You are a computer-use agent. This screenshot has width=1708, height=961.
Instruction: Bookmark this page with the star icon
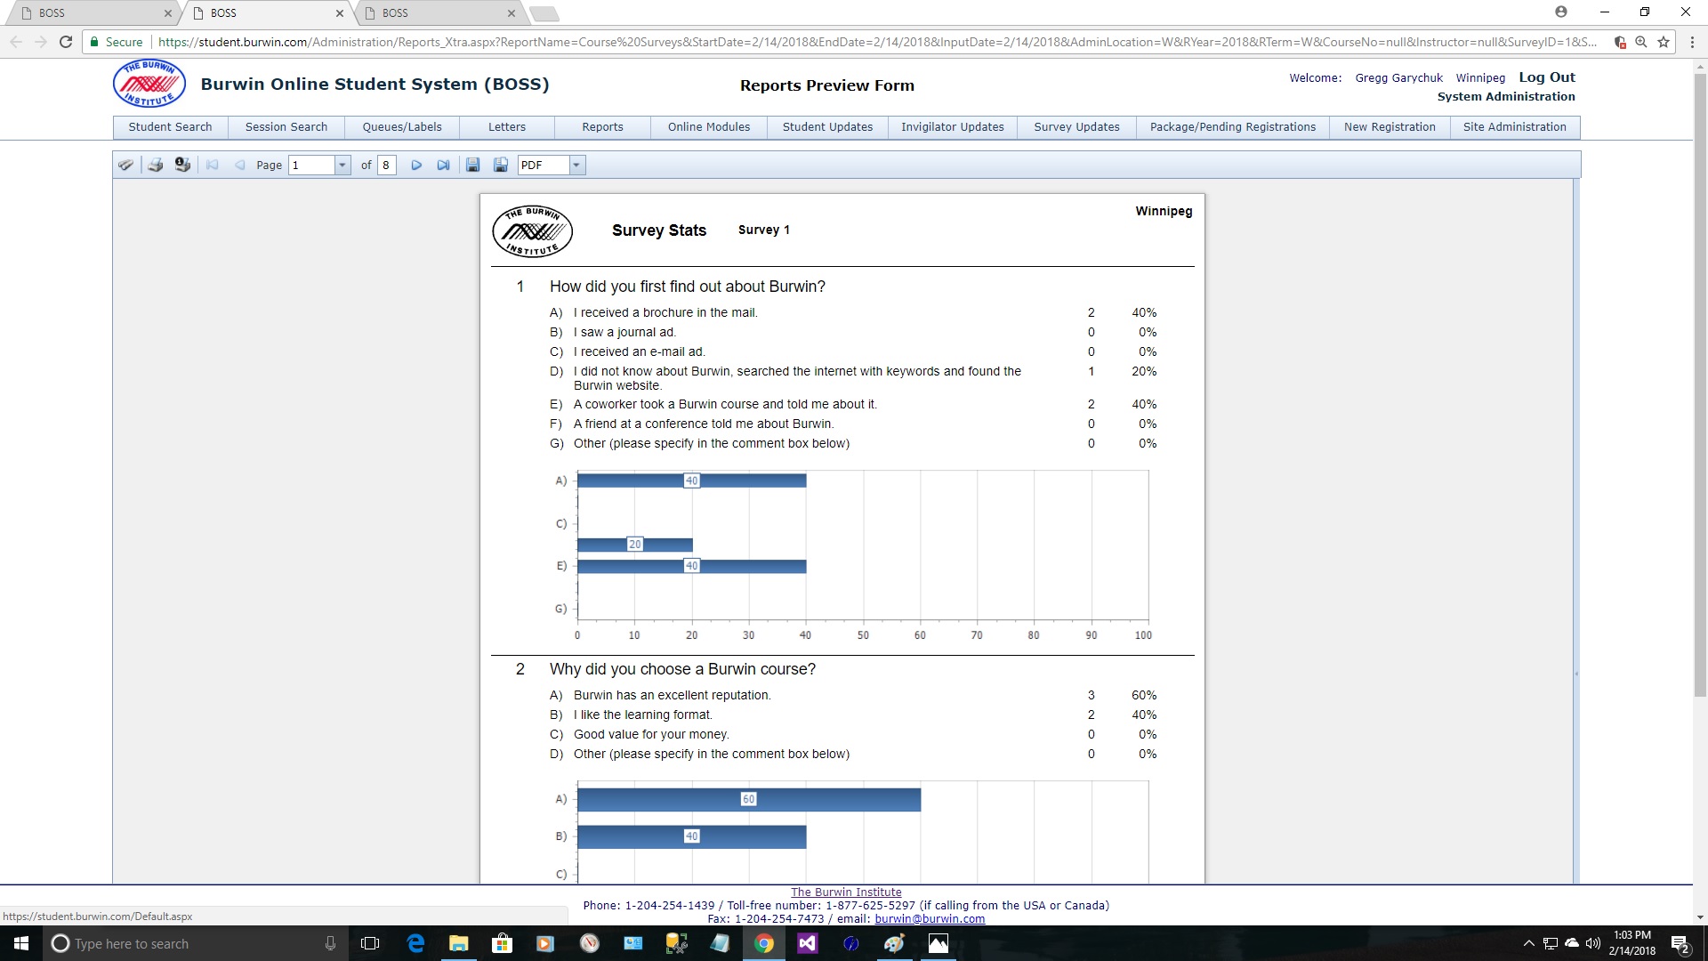coord(1664,42)
